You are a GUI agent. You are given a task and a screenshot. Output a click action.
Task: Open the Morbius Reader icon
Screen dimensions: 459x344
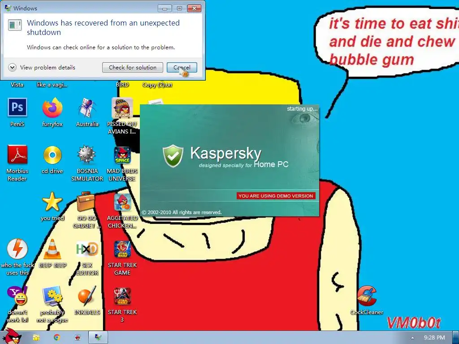[x=17, y=155]
